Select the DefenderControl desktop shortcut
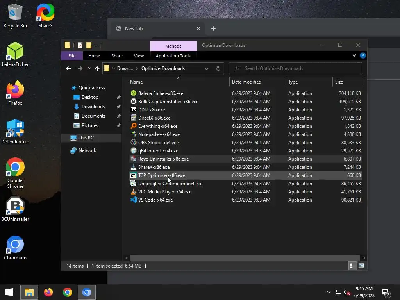 click(15, 132)
